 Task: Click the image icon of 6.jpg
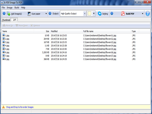[4, 52]
